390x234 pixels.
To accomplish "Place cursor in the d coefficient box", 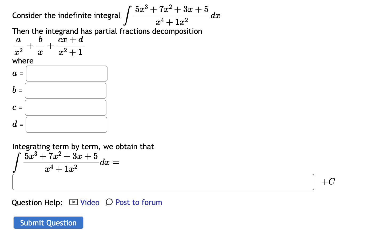I will pos(66,124).
